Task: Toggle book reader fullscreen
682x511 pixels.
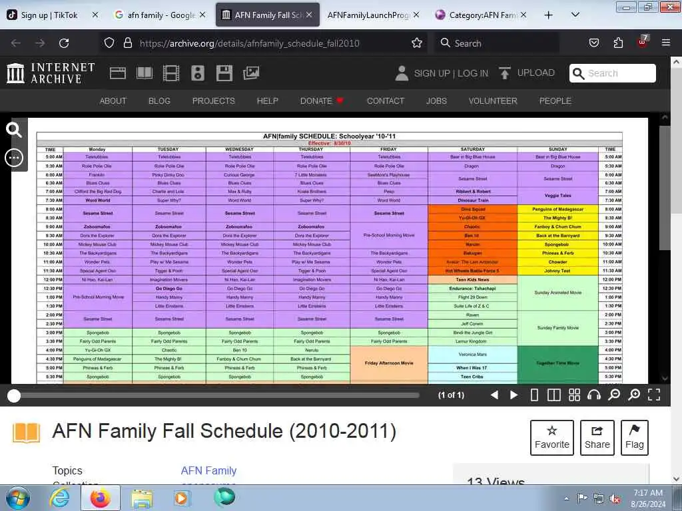Action: [x=654, y=395]
